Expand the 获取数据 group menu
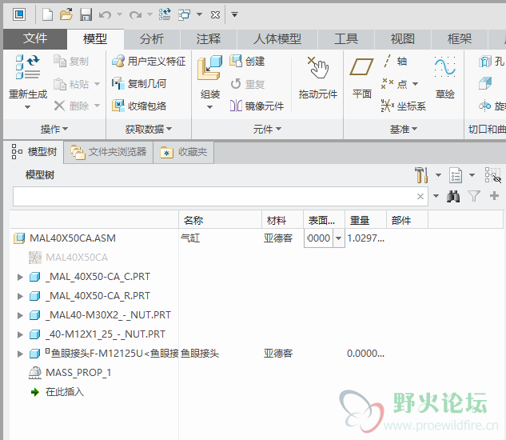The image size is (506, 440). (149, 130)
